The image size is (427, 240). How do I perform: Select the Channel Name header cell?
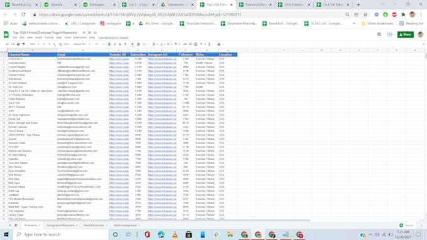pyautogui.click(x=32, y=55)
